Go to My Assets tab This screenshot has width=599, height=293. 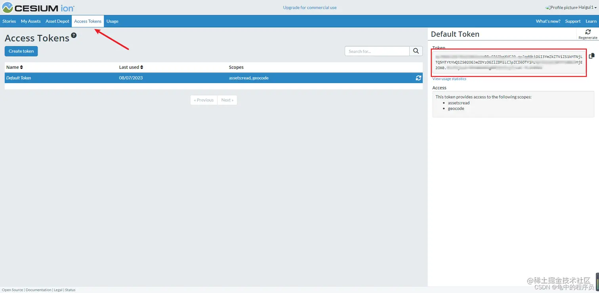(31, 21)
